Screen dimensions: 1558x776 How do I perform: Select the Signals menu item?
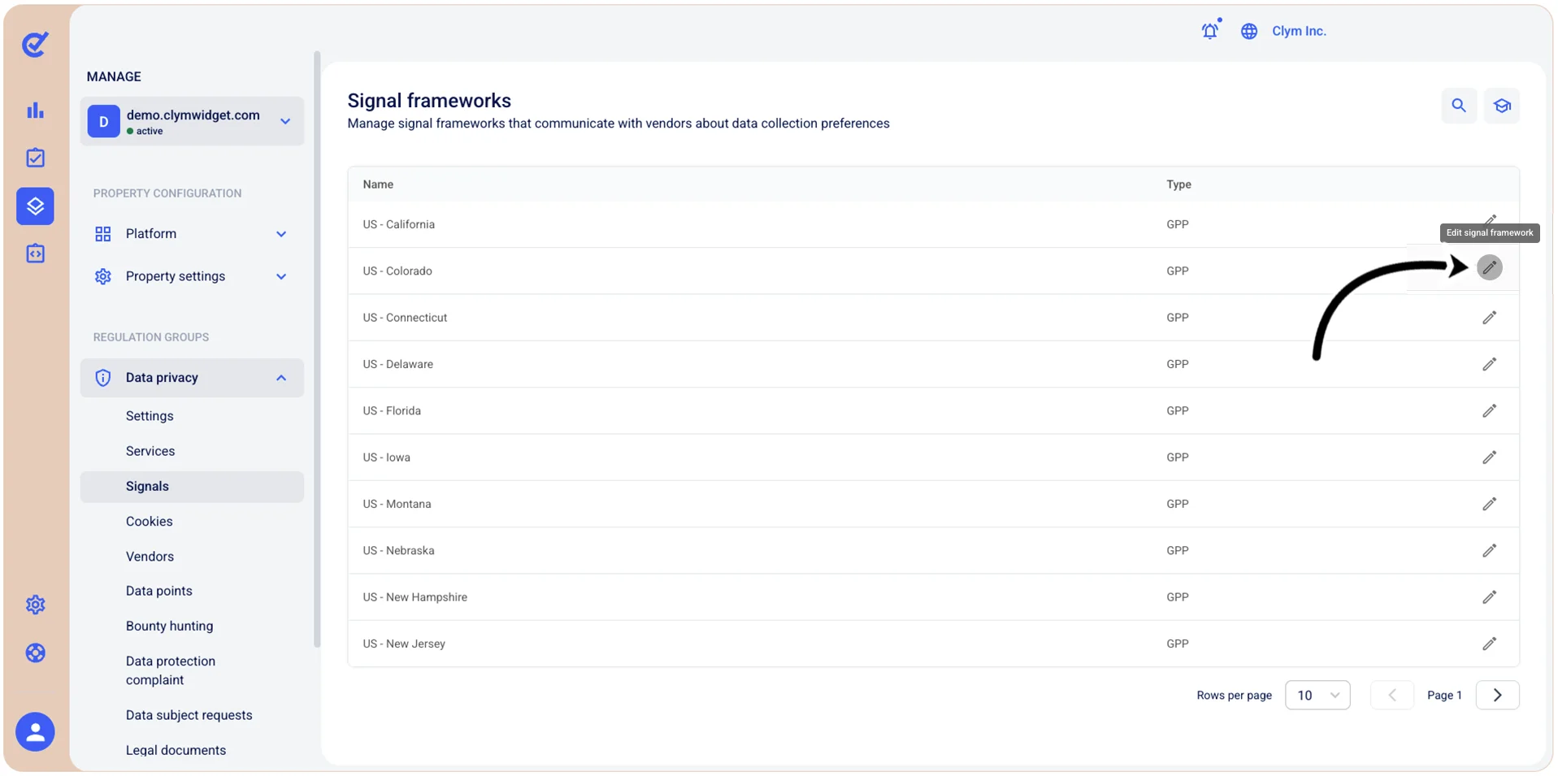(x=192, y=487)
